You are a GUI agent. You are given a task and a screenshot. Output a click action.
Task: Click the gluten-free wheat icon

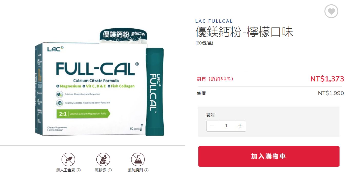click(x=103, y=159)
